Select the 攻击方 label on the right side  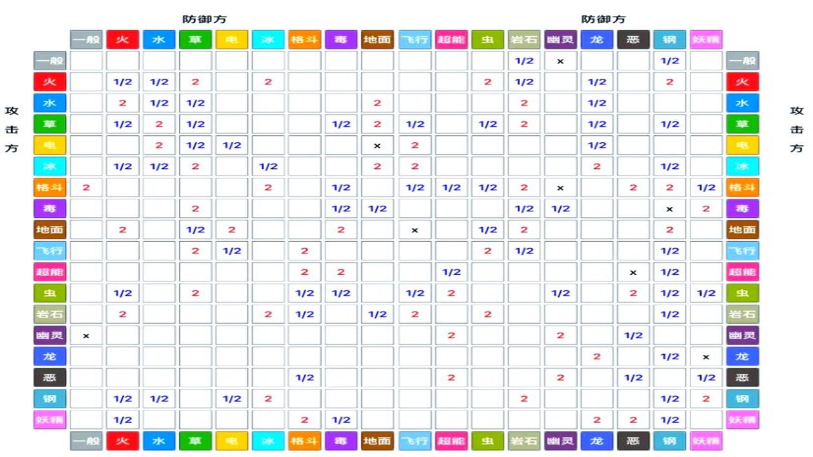(797, 129)
